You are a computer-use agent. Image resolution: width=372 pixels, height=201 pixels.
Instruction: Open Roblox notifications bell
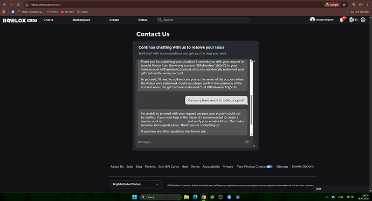(342, 20)
